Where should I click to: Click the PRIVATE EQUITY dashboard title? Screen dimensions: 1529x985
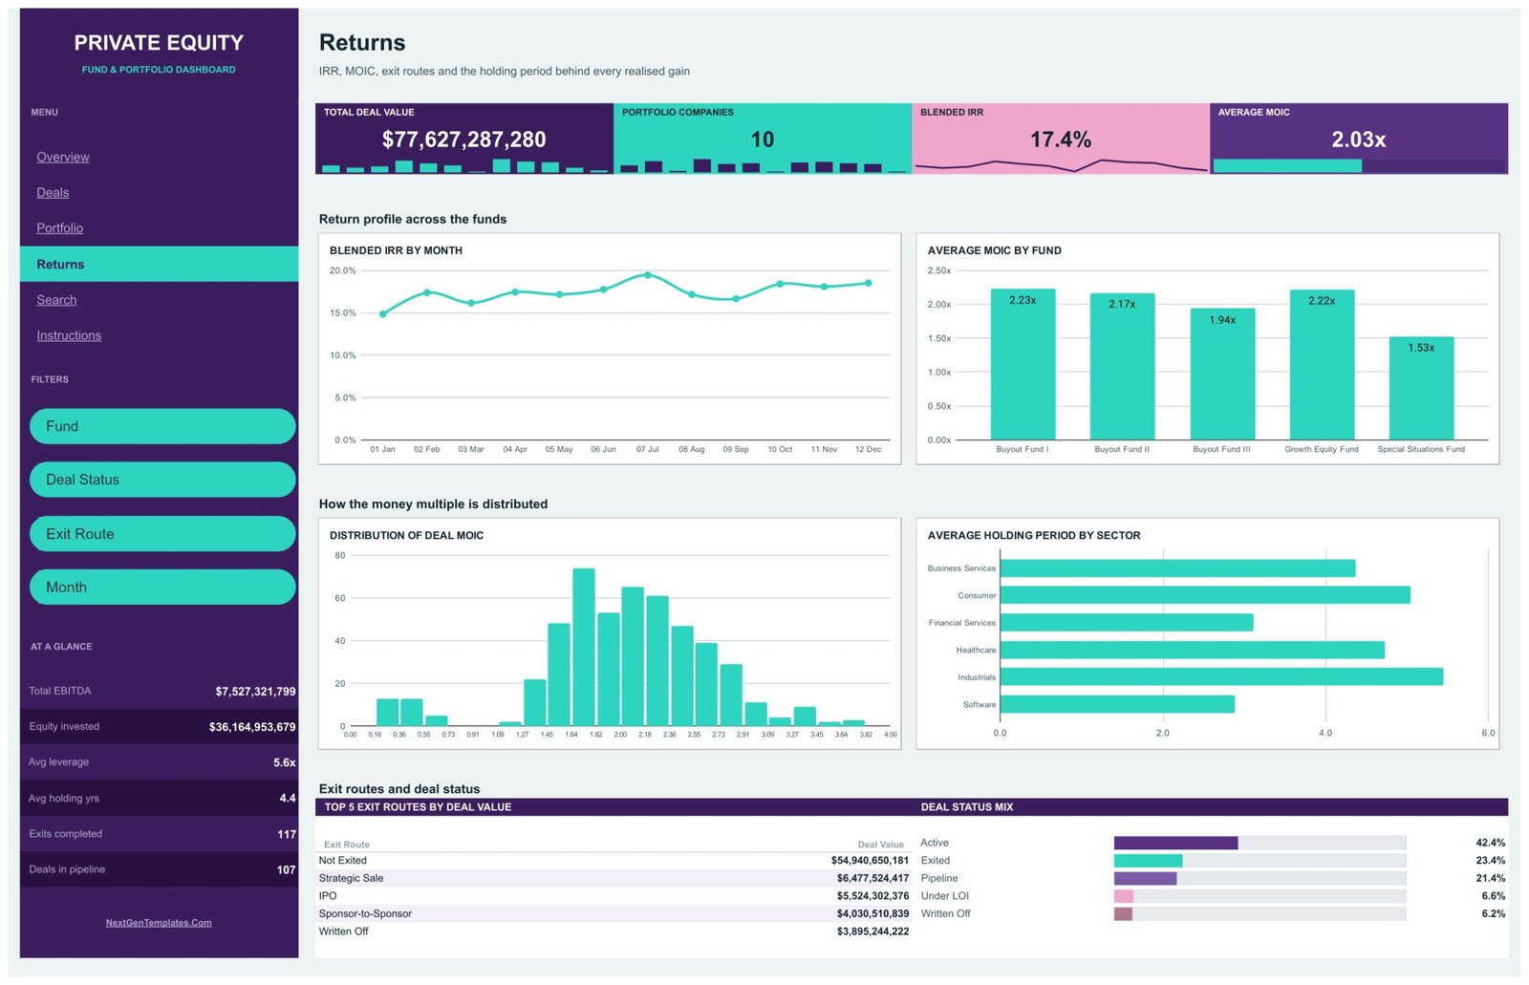point(159,42)
